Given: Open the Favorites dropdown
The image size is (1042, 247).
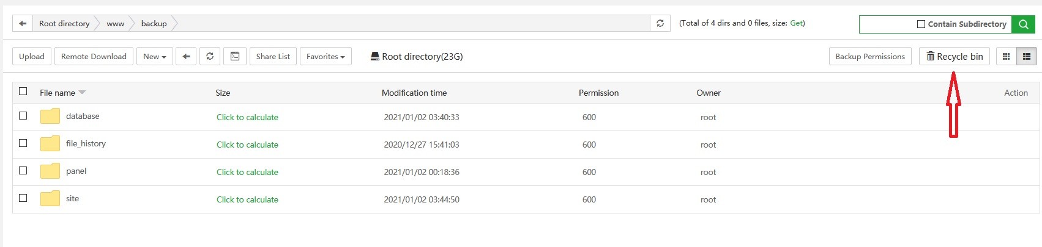Looking at the screenshot, I should pyautogui.click(x=326, y=57).
